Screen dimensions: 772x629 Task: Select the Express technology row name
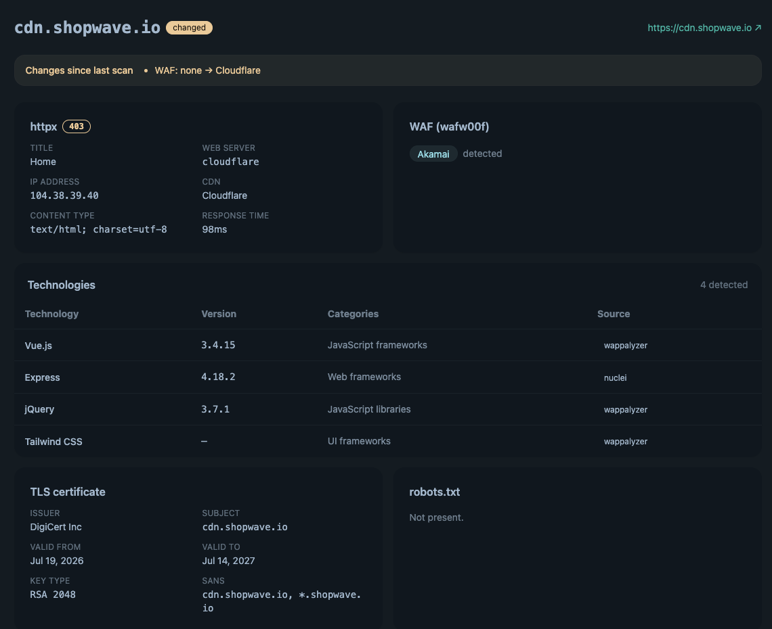tap(43, 377)
